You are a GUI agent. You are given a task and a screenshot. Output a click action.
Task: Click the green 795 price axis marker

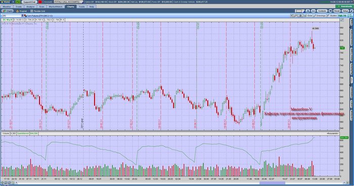click(342, 48)
